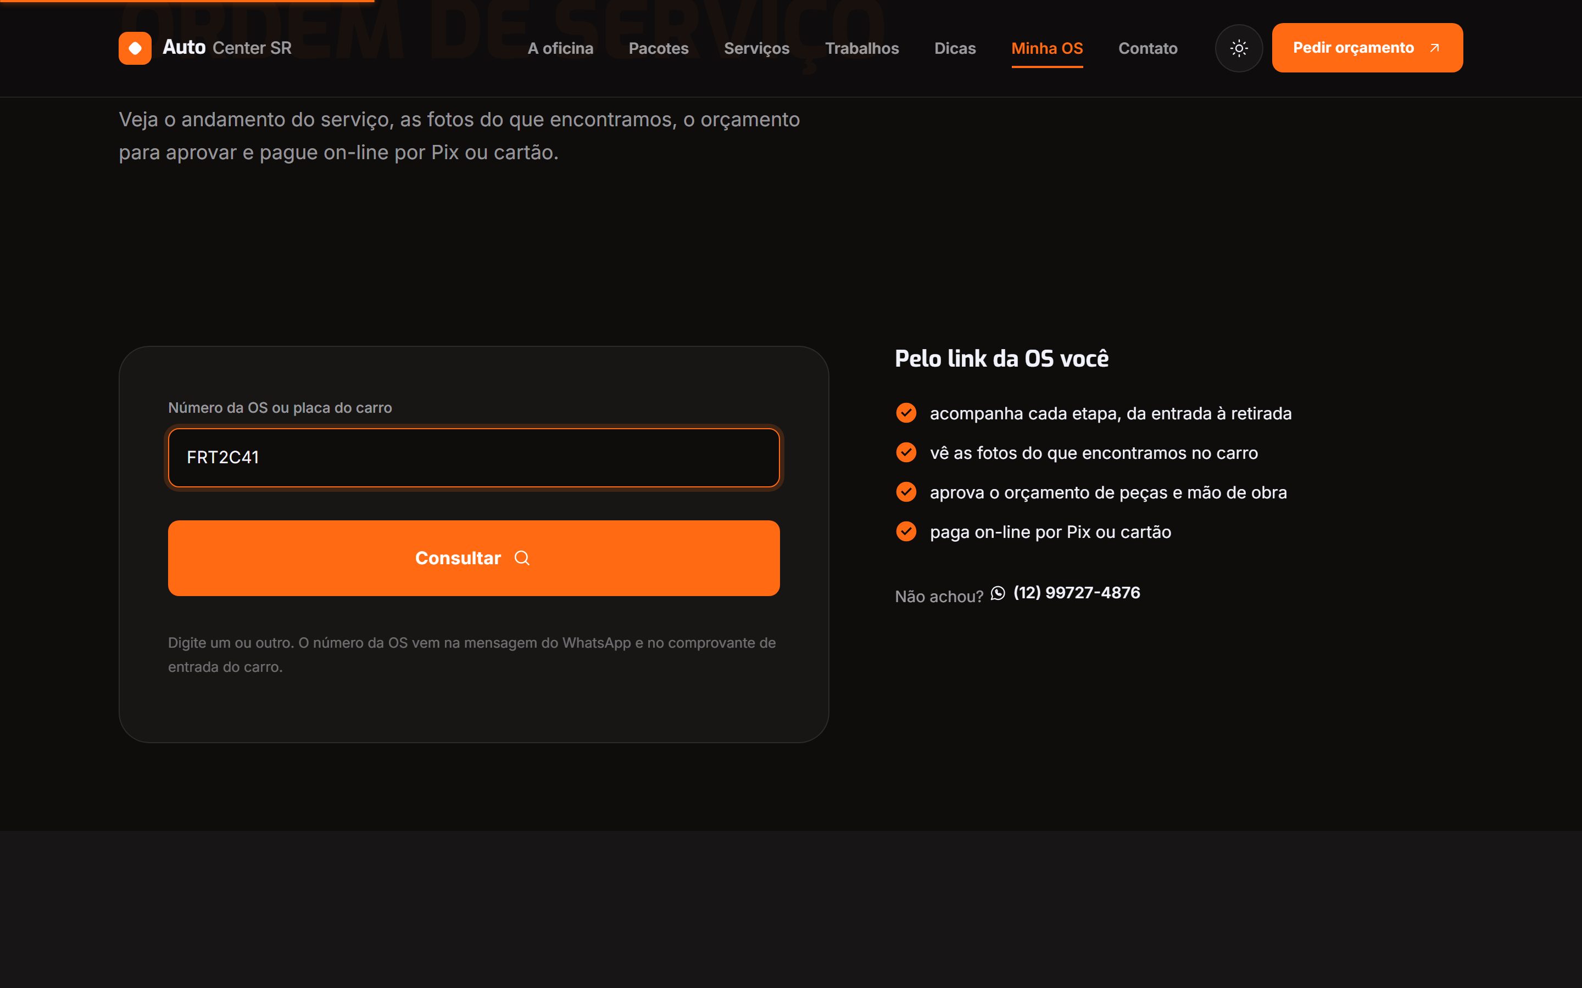Image resolution: width=1582 pixels, height=988 pixels.
Task: Click the hint text 'Digite um ou outro'
Action: [x=471, y=655]
